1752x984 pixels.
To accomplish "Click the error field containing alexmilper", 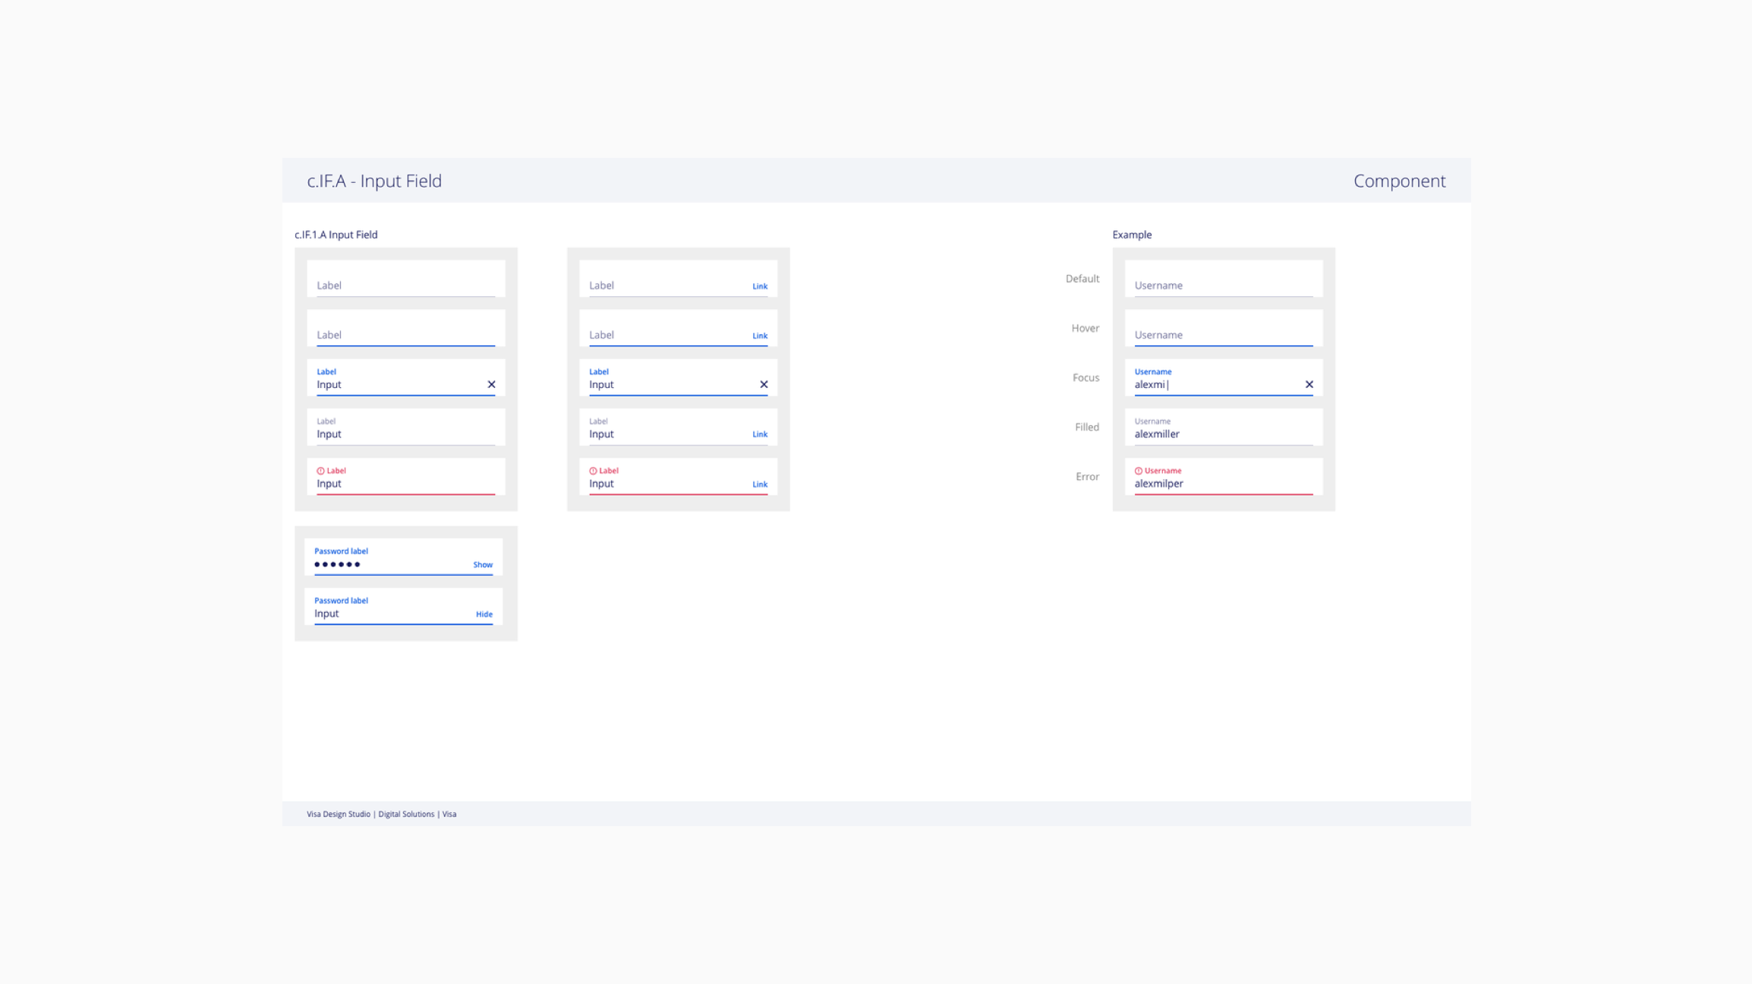I will click(x=1224, y=477).
